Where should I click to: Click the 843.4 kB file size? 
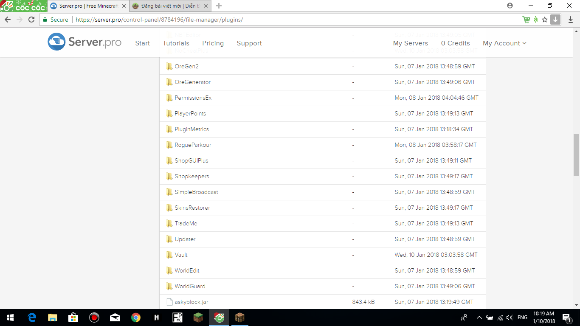coord(363,302)
